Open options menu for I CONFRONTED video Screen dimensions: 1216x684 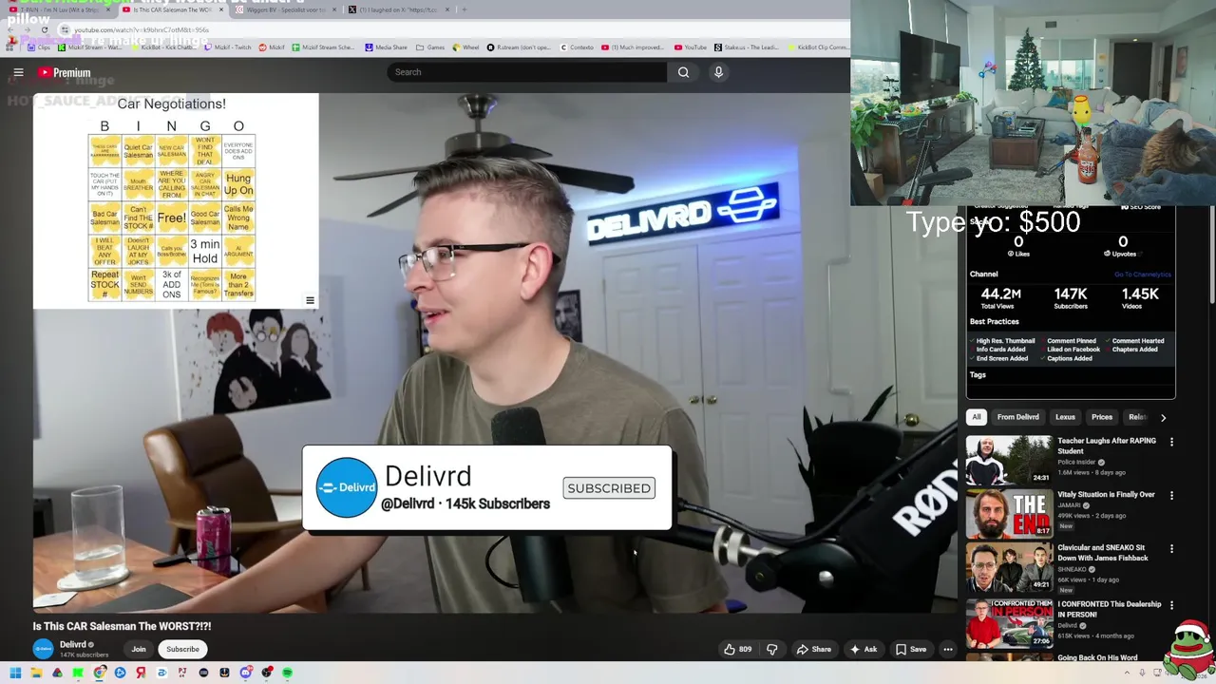tap(1171, 604)
